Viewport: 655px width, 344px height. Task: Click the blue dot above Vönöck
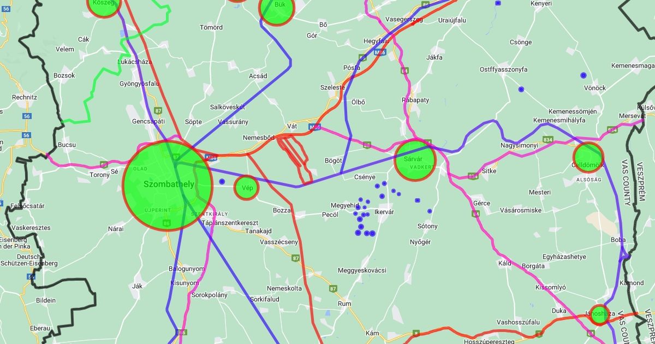pyautogui.click(x=583, y=75)
